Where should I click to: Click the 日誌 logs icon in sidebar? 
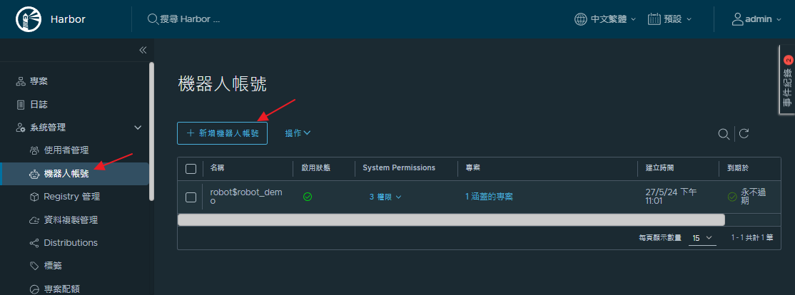(x=20, y=105)
